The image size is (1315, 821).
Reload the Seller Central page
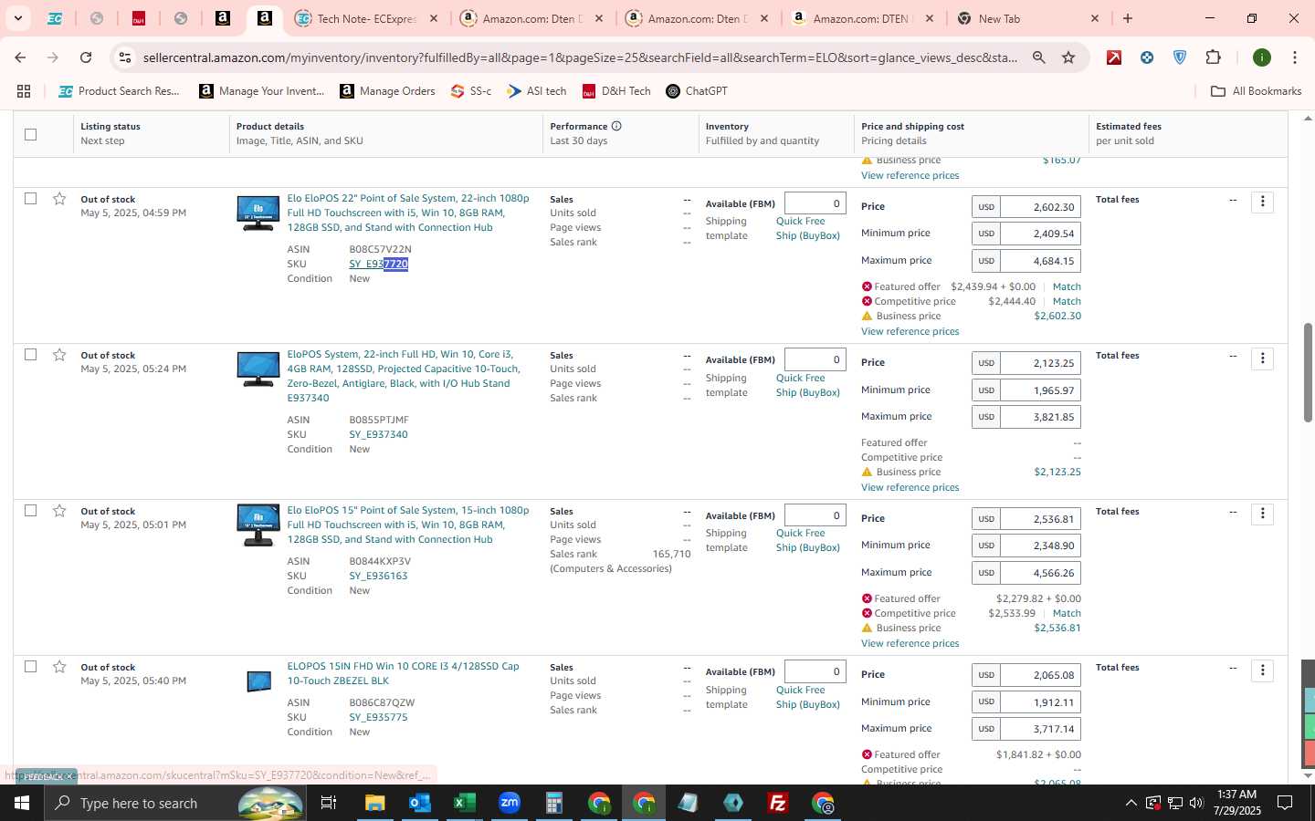pos(86,57)
